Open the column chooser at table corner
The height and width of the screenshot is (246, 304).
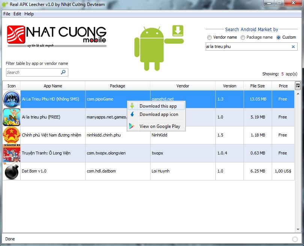point(298,85)
